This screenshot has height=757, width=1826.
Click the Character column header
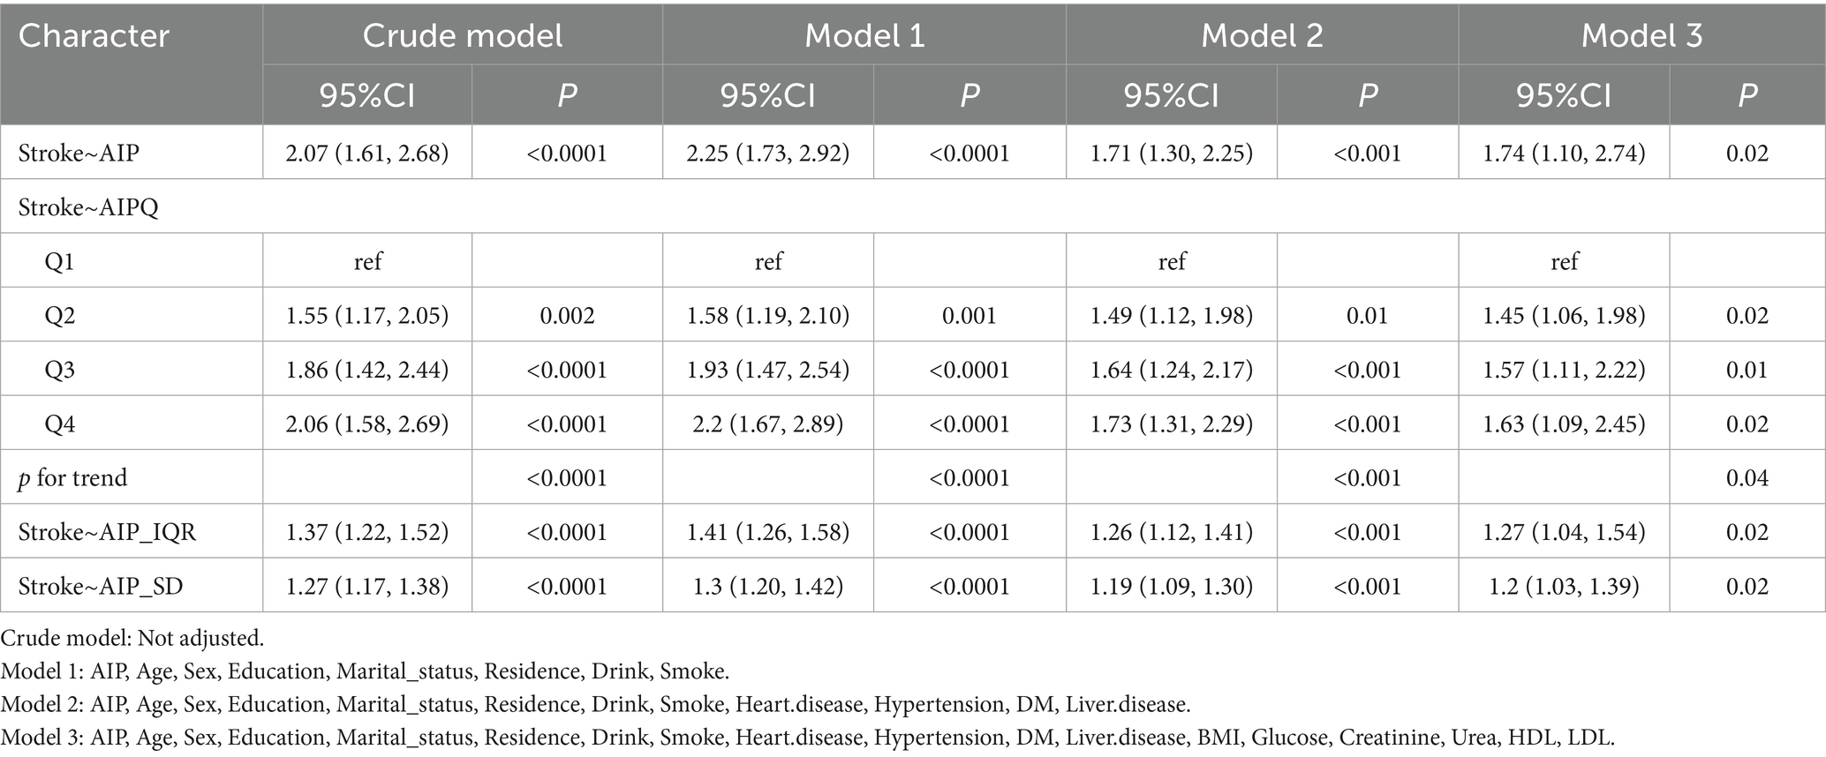94,35
